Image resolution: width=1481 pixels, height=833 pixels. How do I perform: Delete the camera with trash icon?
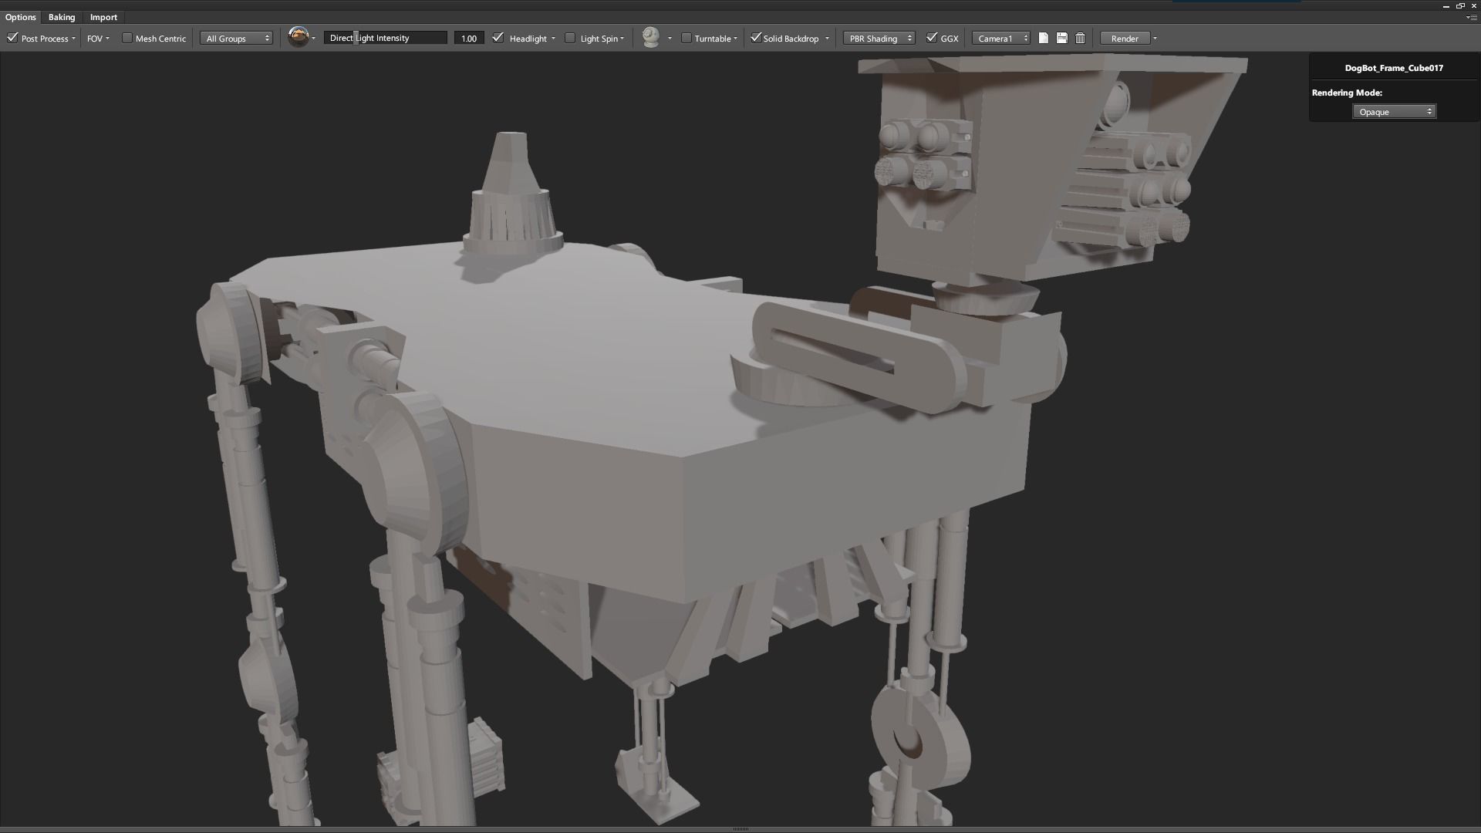(1081, 38)
